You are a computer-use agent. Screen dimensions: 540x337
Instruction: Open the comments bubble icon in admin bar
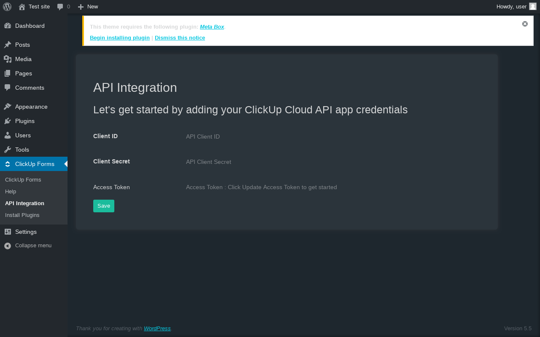click(x=60, y=7)
